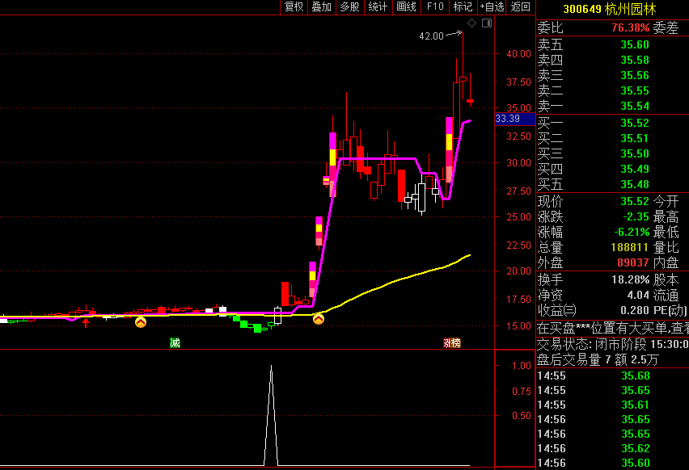
Task: Click the 42.00 high price label
Action: 432,36
